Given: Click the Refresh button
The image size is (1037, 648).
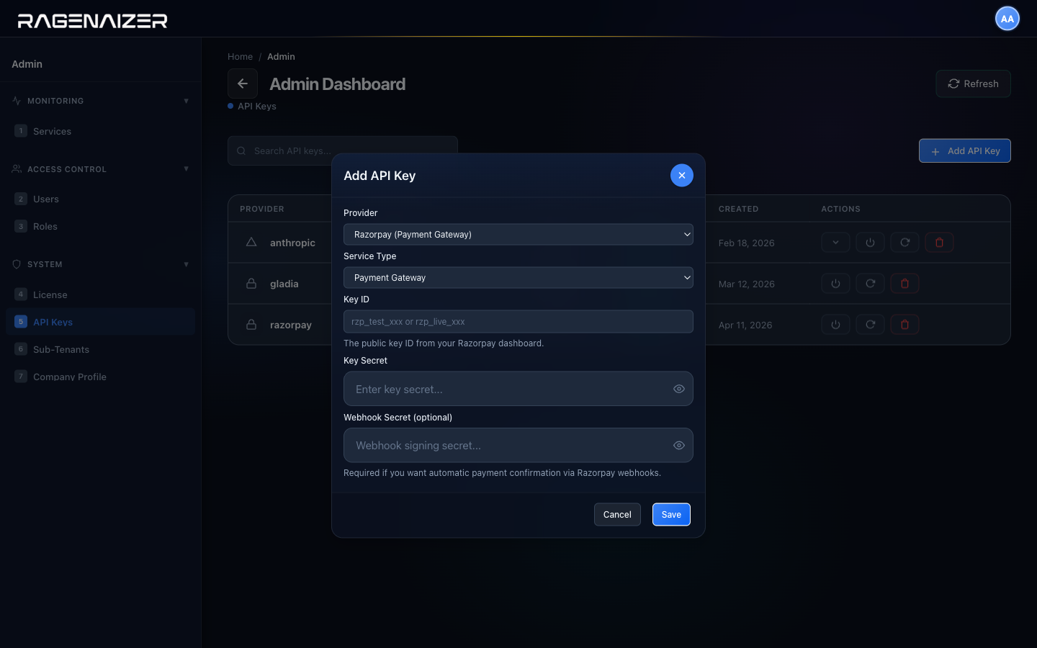Looking at the screenshot, I should coord(973,84).
